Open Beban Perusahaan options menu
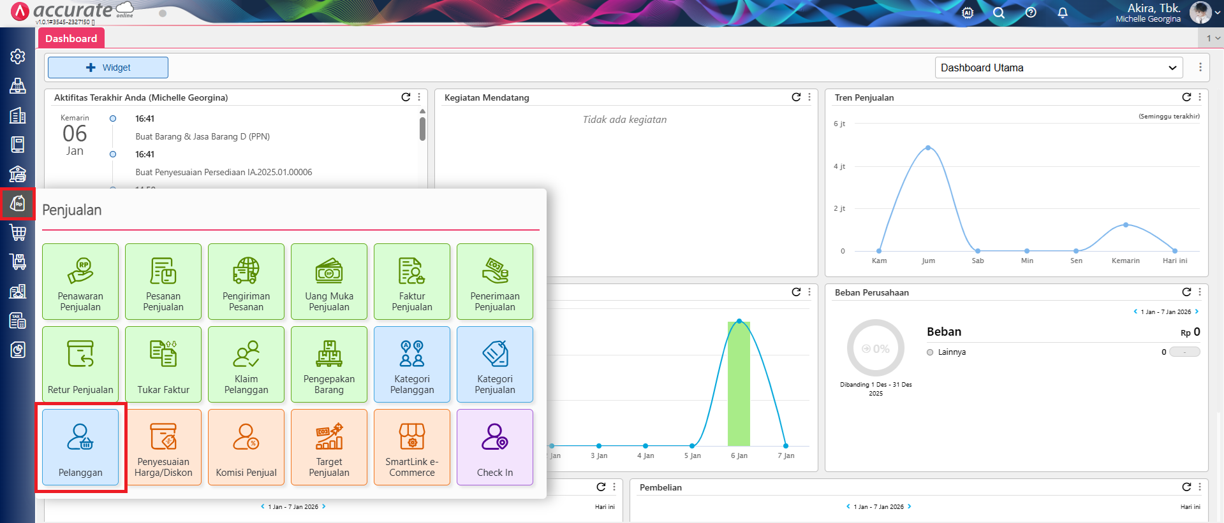This screenshot has height=523, width=1224. point(1200,292)
